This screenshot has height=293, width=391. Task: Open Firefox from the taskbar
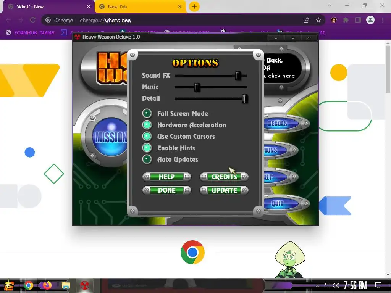(x=47, y=285)
